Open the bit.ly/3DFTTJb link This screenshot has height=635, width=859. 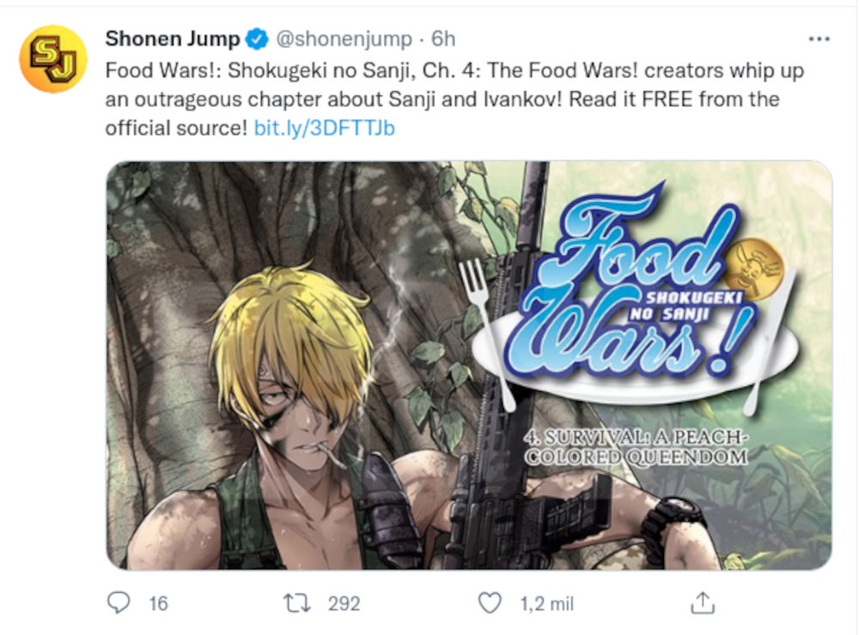pos(325,129)
